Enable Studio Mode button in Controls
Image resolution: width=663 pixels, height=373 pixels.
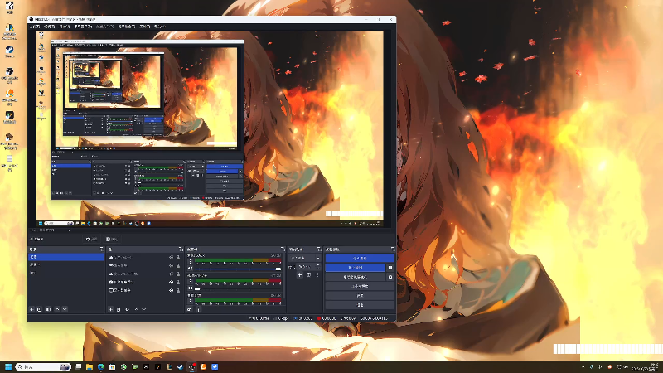point(360,286)
